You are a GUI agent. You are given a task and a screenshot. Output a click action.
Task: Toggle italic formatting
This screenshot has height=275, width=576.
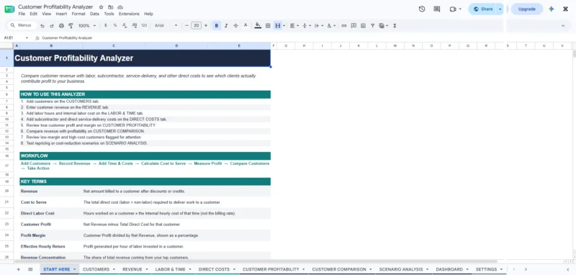[x=226, y=26]
